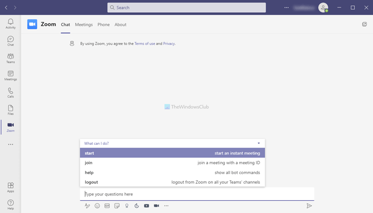Open Settings and more ellipsis in title bar
The image size is (373, 213).
pos(287,7)
